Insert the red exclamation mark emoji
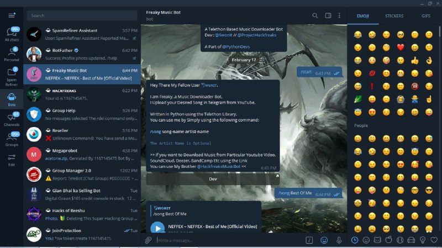The width and height of the screenshot is (442, 248). (x=372, y=86)
